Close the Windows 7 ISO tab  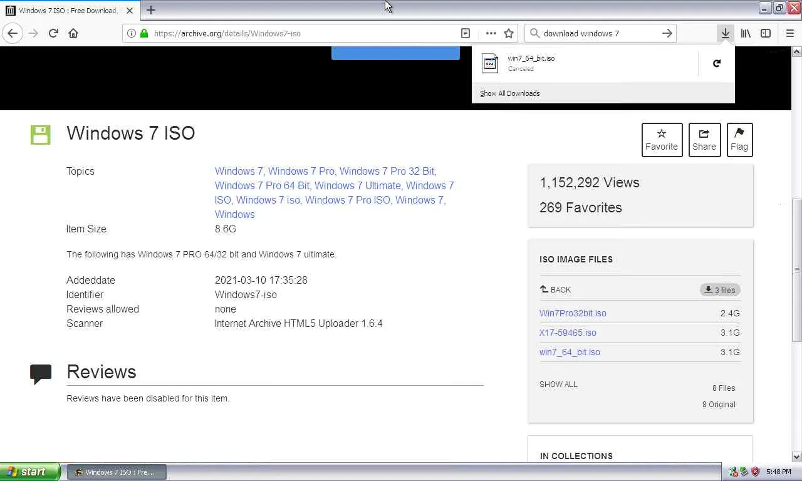[130, 11]
